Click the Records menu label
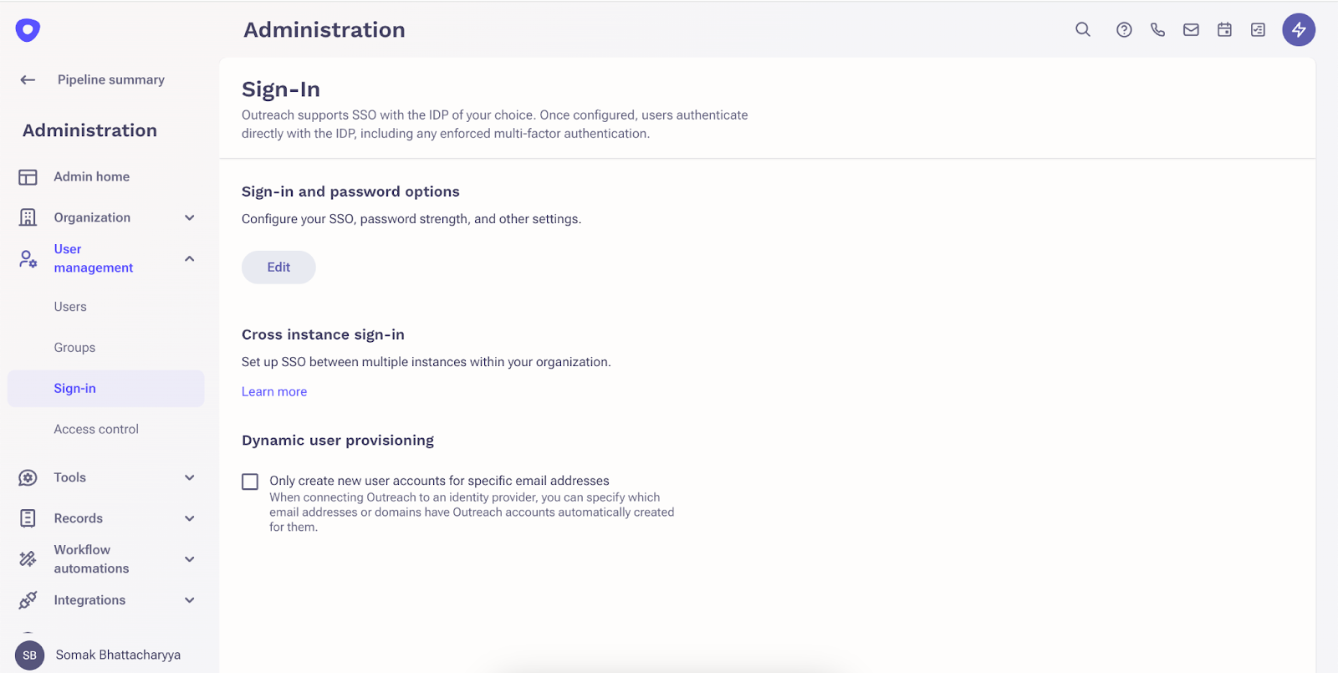 pos(79,518)
